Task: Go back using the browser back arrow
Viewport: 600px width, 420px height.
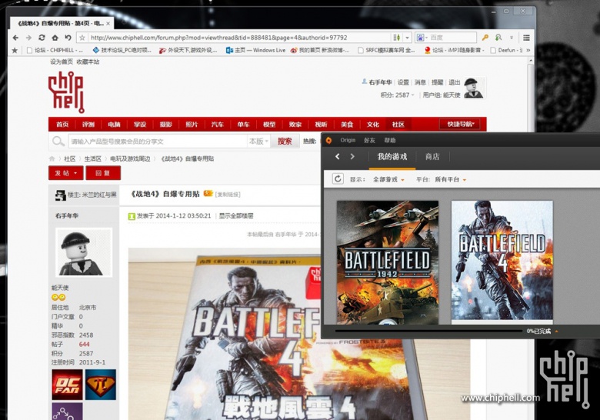Action: [x=15, y=38]
